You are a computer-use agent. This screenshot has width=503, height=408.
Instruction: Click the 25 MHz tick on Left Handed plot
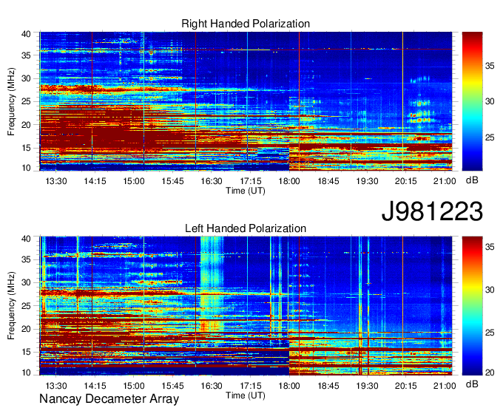tap(27, 306)
